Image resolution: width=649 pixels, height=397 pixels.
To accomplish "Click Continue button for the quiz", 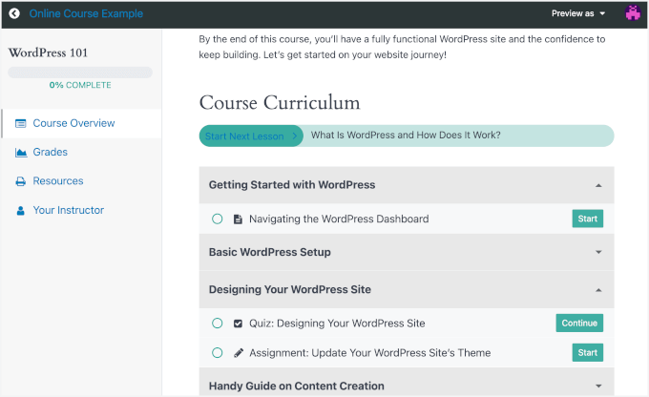I will pos(579,324).
